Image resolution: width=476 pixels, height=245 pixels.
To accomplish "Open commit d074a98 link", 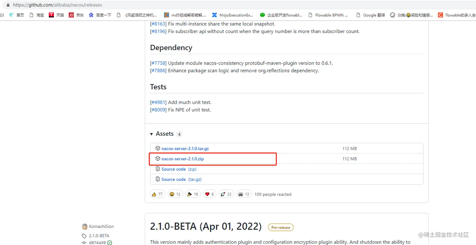I will [x=97, y=242].
